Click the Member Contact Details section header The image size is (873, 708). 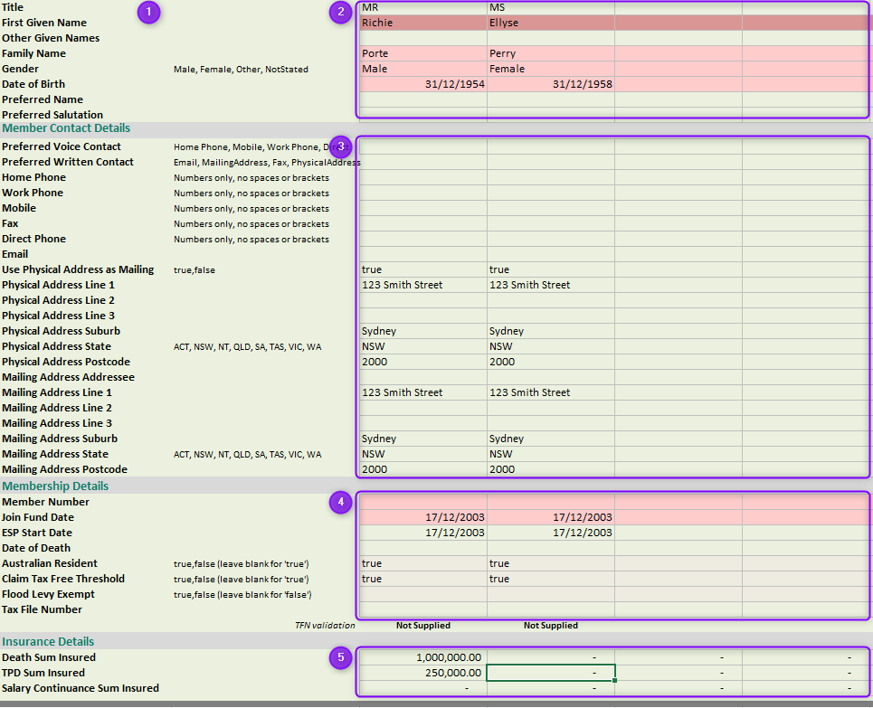pyautogui.click(x=66, y=128)
